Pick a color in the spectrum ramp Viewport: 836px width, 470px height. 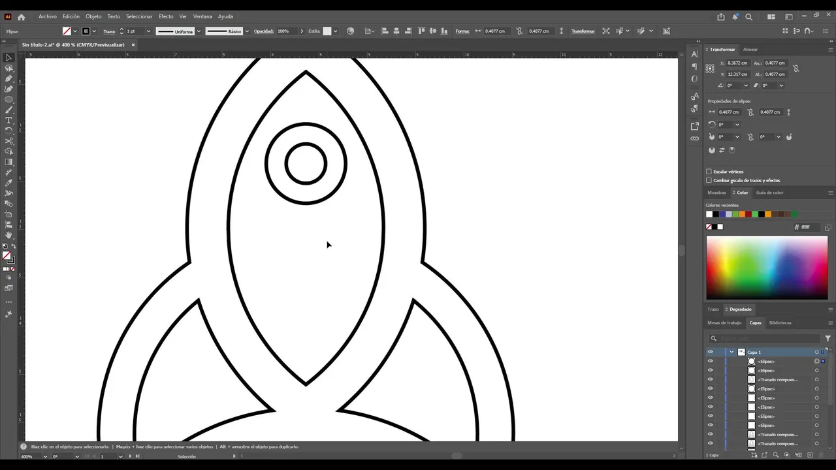[767, 268]
